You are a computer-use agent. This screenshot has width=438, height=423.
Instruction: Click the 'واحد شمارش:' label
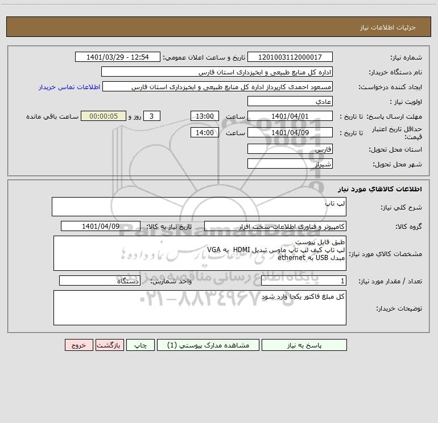(171, 282)
